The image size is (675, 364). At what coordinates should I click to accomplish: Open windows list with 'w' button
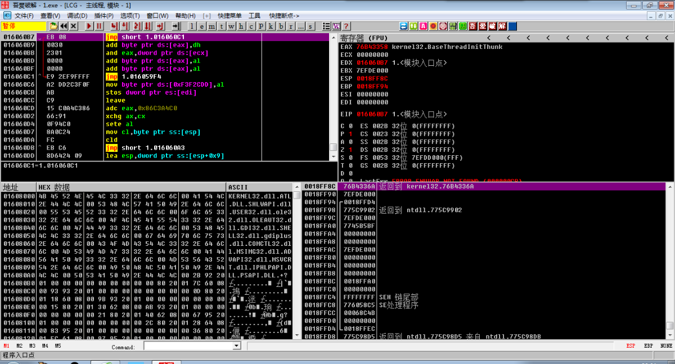click(231, 26)
